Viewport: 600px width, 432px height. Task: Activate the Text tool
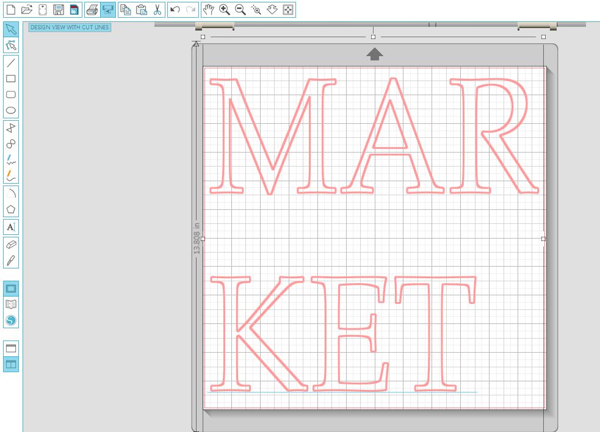pyautogui.click(x=11, y=227)
